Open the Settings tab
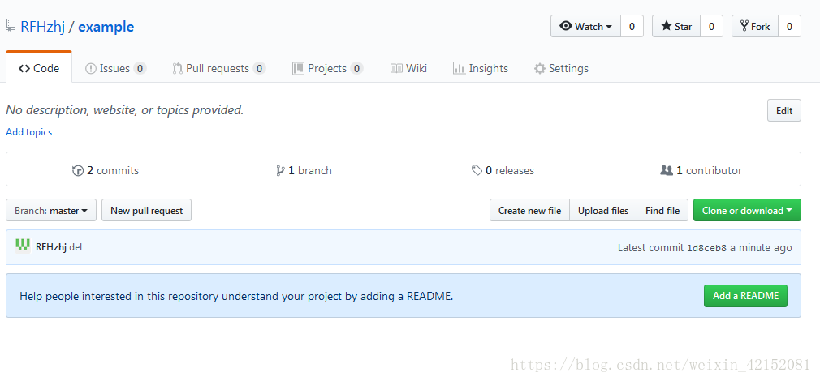Viewport: 820px width, 381px height. [561, 69]
